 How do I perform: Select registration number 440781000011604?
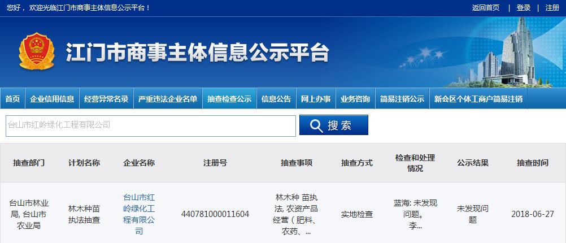(x=215, y=214)
